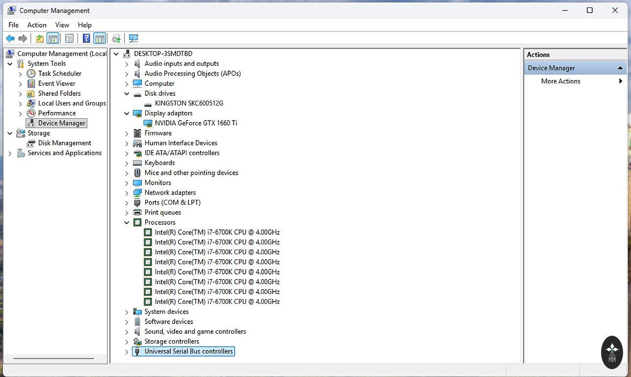Expand the Network adapters category
The height and width of the screenshot is (377, 631).
click(x=127, y=193)
